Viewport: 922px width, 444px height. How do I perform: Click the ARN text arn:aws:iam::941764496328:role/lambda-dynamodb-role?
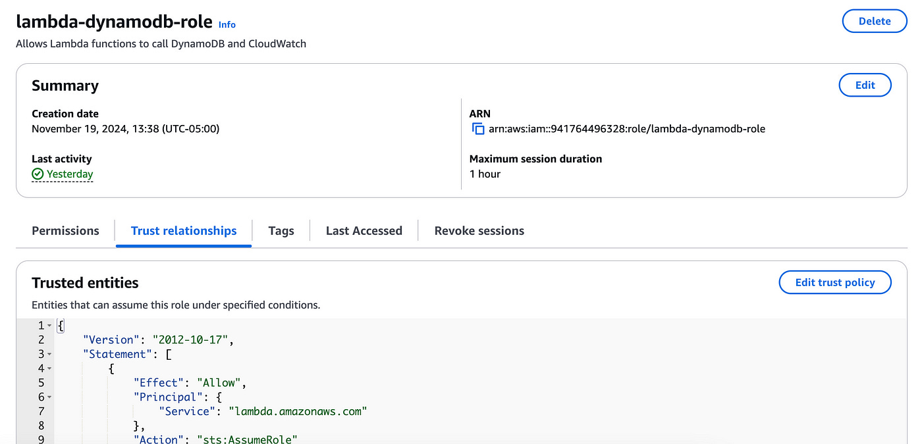coord(627,129)
